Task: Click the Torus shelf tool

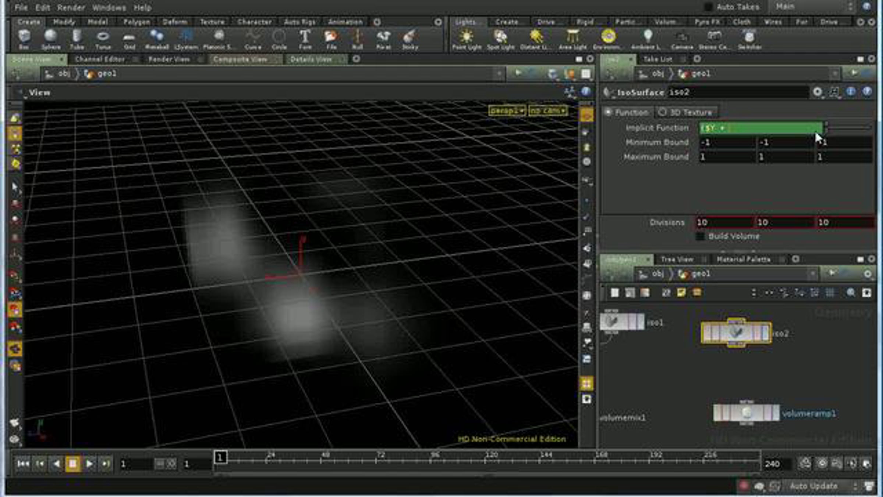Action: pyautogui.click(x=103, y=39)
